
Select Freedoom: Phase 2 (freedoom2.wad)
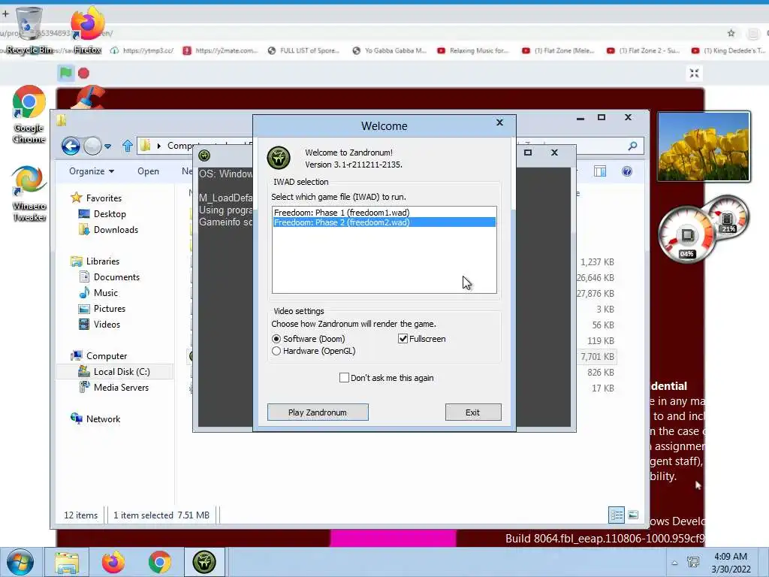pyautogui.click(x=384, y=222)
